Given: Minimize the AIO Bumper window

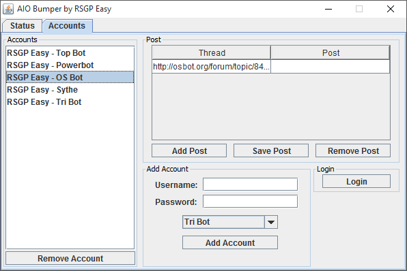Looking at the screenshot, I should pos(328,9).
